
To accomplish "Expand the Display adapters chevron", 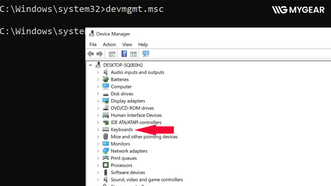I will (x=98, y=101).
